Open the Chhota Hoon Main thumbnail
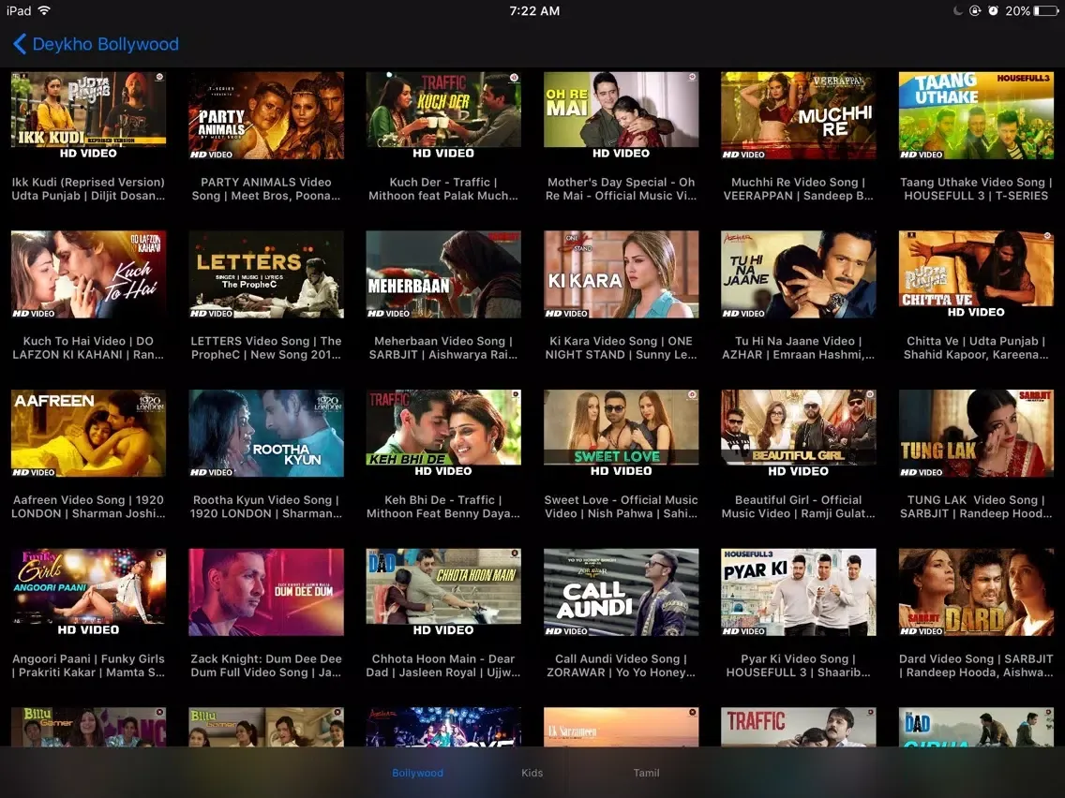 (443, 592)
